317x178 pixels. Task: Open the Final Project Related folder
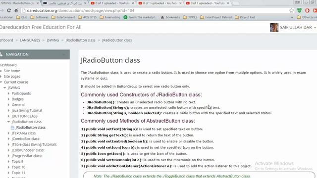point(216,17)
